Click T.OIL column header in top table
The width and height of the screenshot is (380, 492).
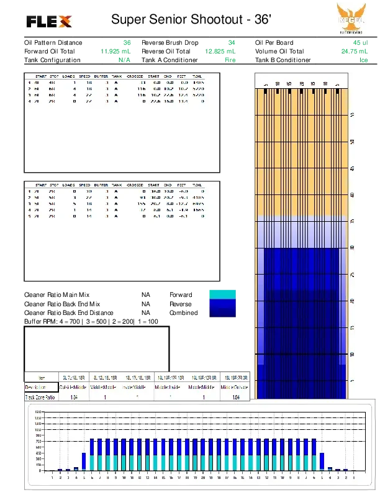pos(198,76)
